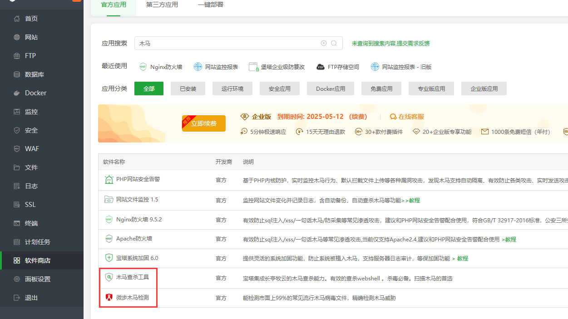Click the PHP网站安全告警 row icon
This screenshot has height=319, width=568.
click(x=109, y=180)
